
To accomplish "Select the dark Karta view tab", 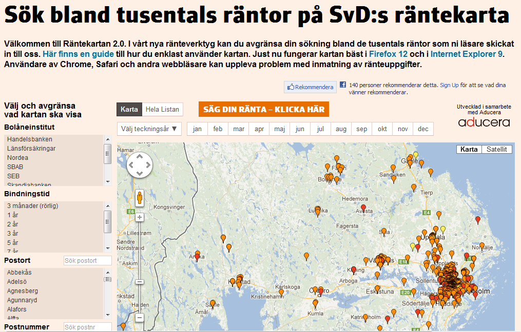I will click(x=129, y=110).
